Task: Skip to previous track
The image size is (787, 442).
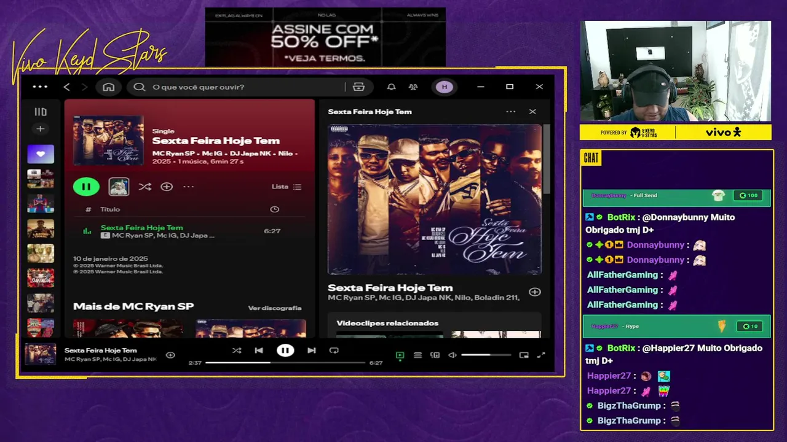Action: tap(259, 351)
